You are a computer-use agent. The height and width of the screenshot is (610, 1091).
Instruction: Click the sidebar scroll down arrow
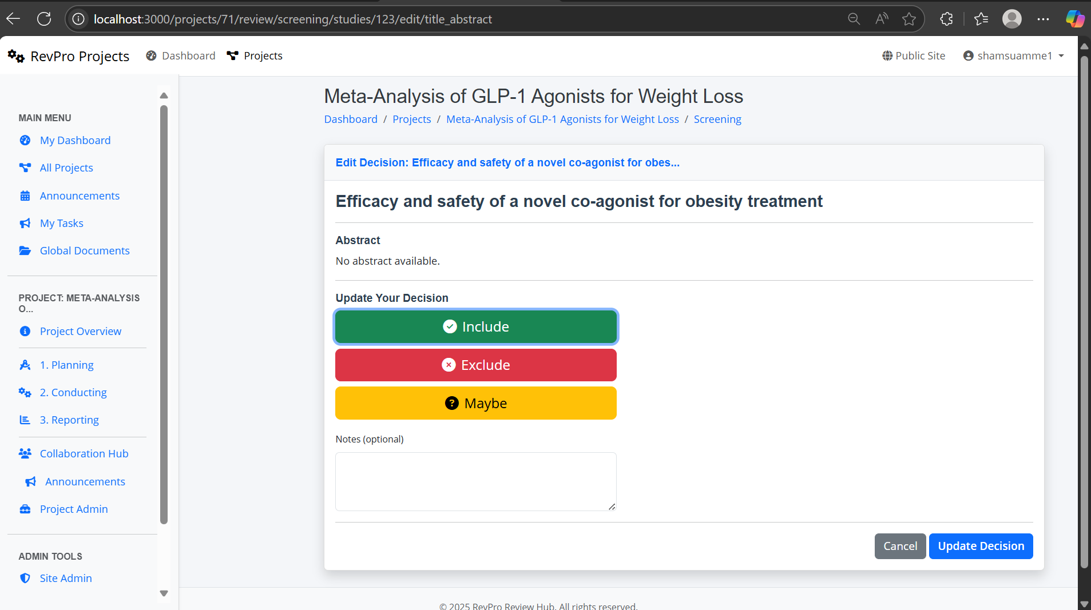click(x=164, y=593)
